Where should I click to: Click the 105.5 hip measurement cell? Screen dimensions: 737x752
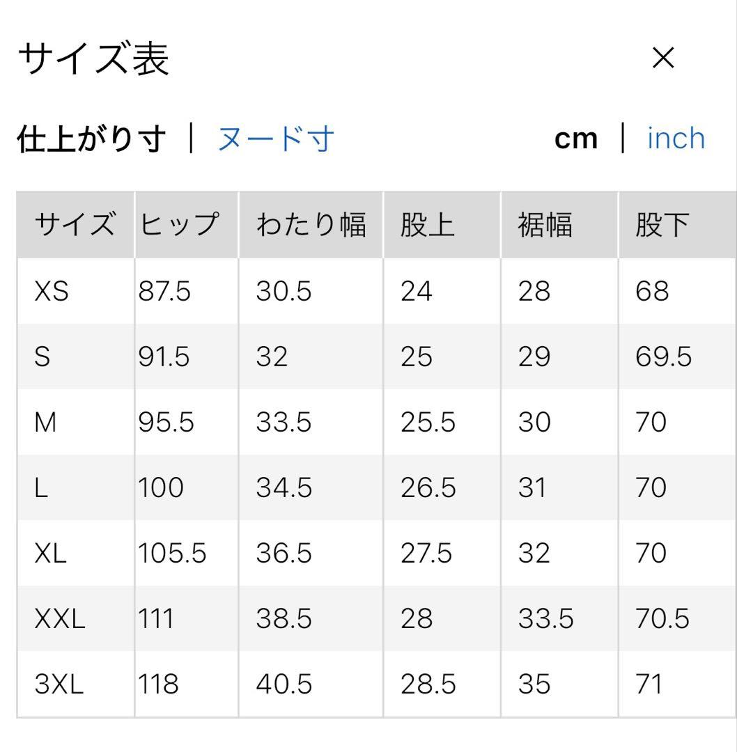[173, 553]
